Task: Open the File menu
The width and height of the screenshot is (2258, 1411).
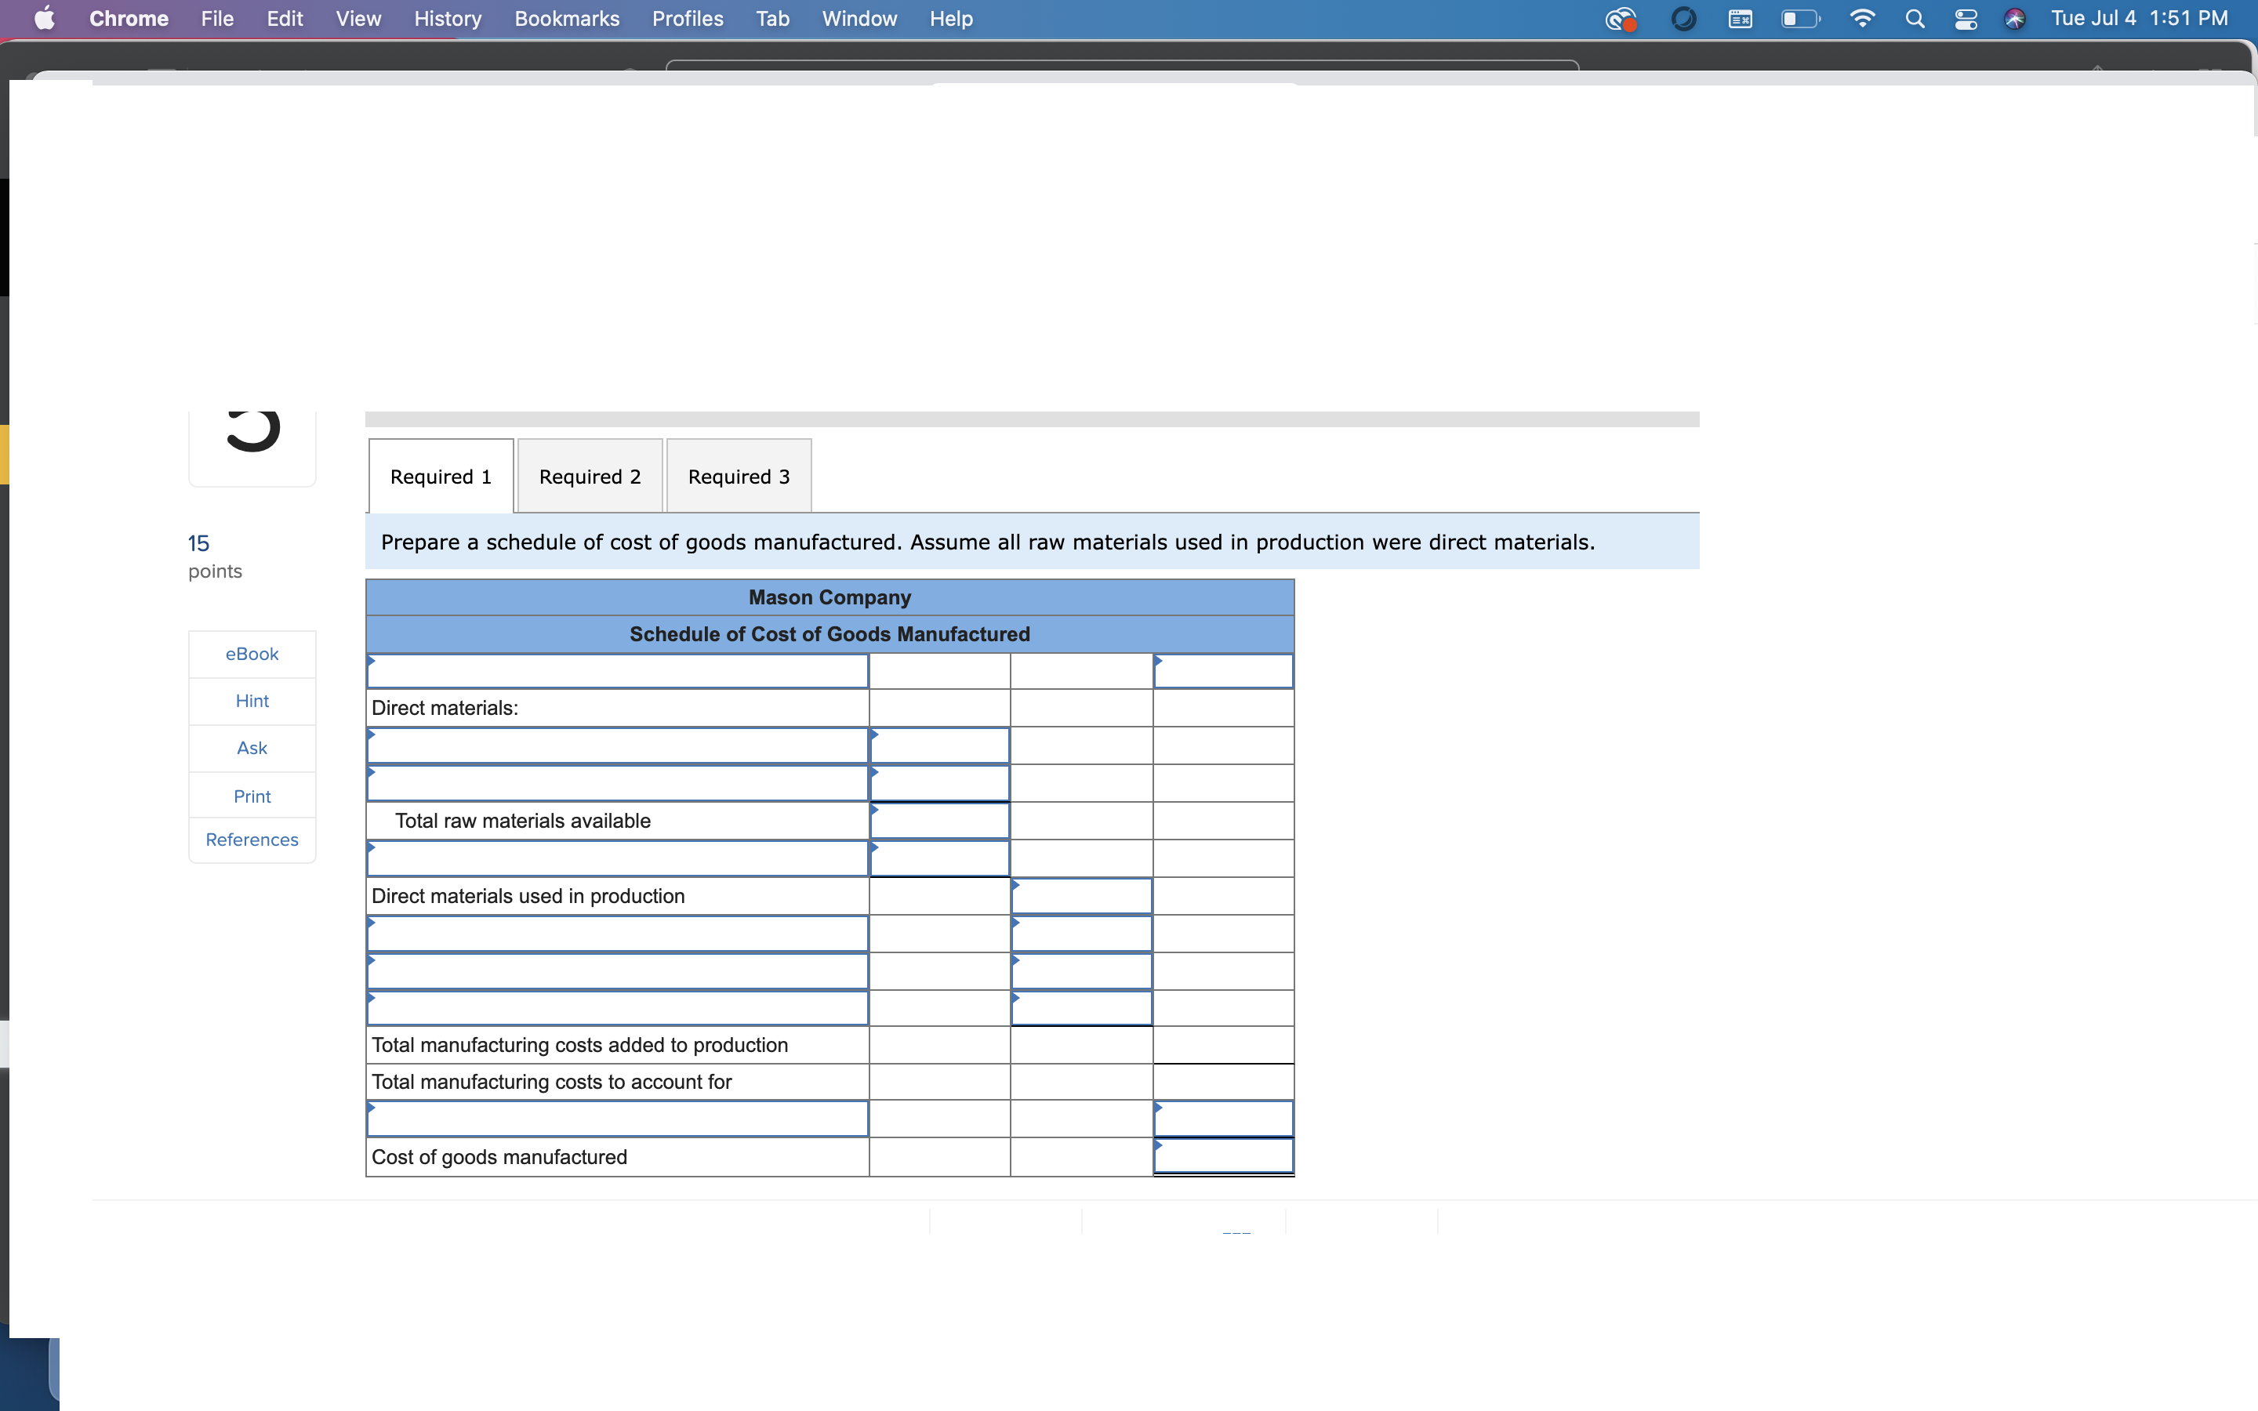Action: tap(217, 19)
